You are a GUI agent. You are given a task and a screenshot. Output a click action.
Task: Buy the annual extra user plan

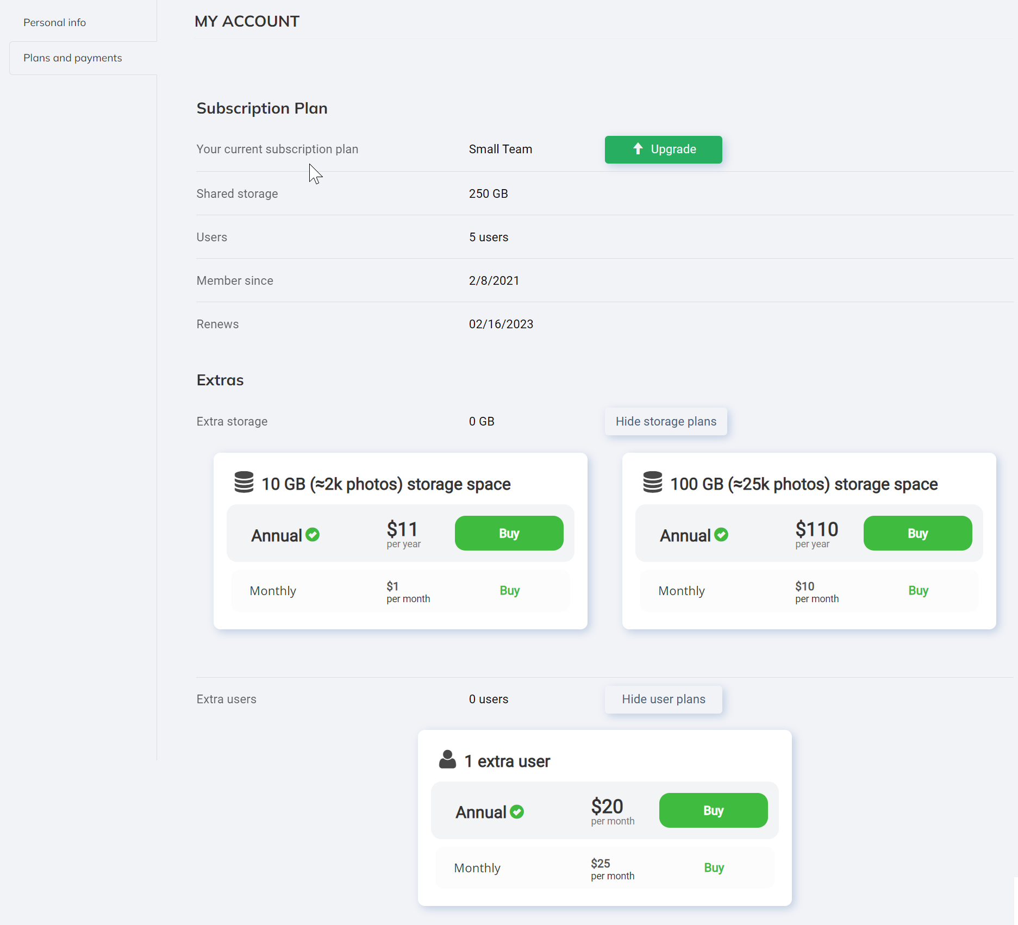pyautogui.click(x=713, y=810)
